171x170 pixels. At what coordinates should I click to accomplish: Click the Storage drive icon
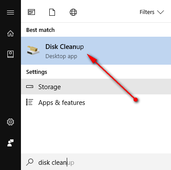pos(30,87)
